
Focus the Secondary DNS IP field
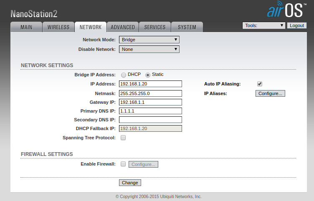tap(150, 120)
